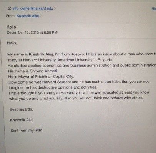Viewport: 156px width, 153px height.
Task: Tap the December 16, 2015 date line
Action: pyautogui.click(x=32, y=32)
